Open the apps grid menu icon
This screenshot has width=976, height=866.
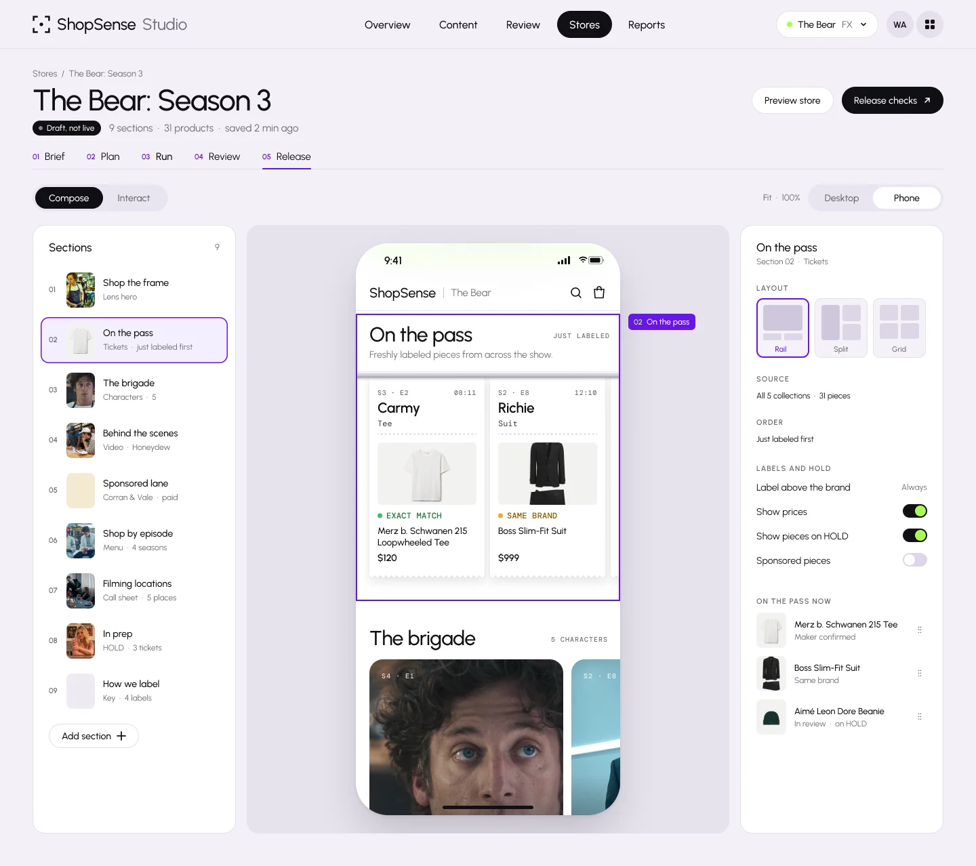(930, 24)
